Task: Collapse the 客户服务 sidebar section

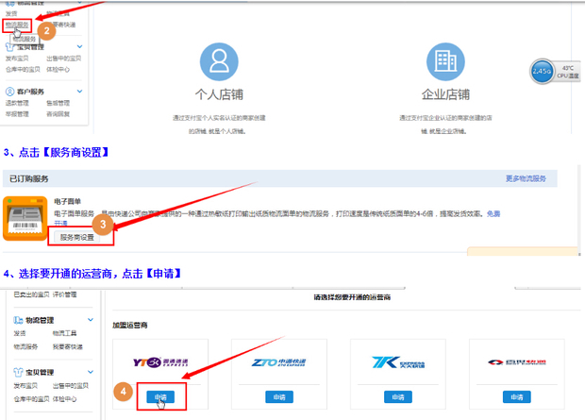Action: (79, 92)
